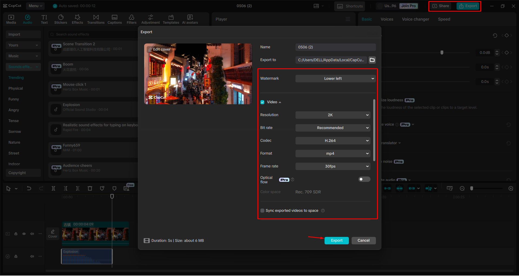This screenshot has width=519, height=276.
Task: Open the Templates panel
Action: (x=171, y=19)
